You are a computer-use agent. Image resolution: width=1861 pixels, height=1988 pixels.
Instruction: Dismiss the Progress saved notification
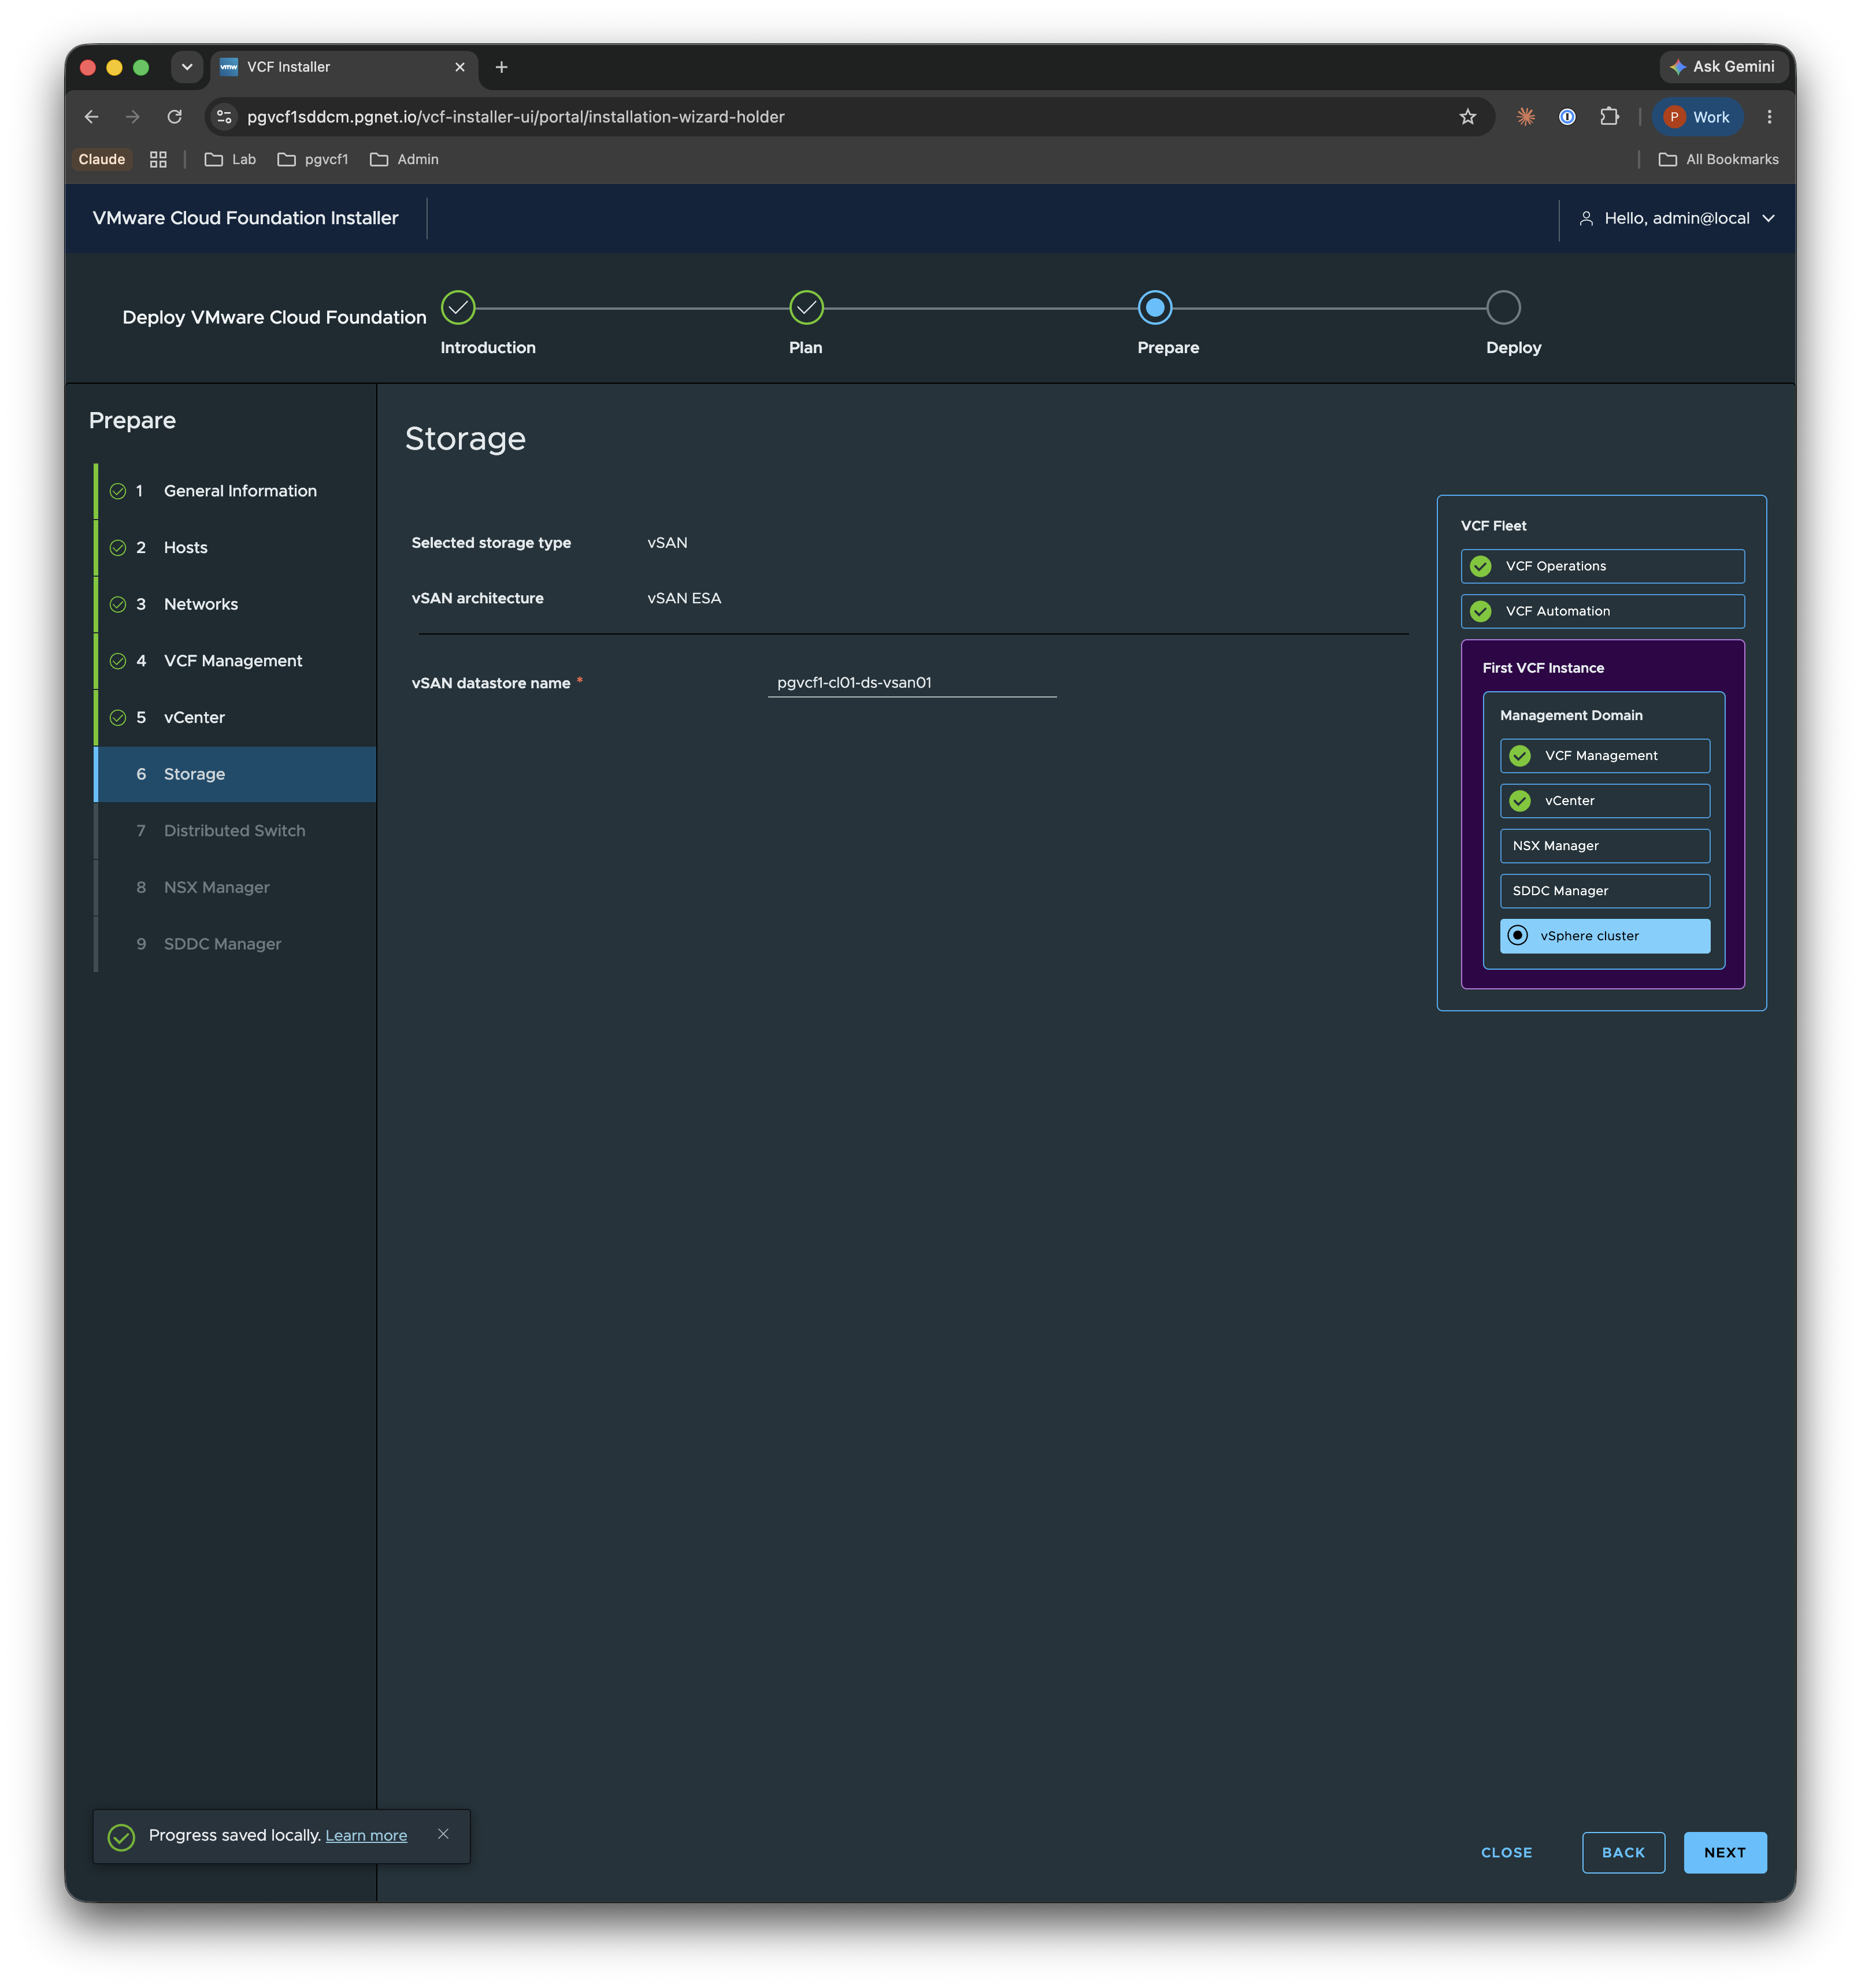(x=443, y=1834)
